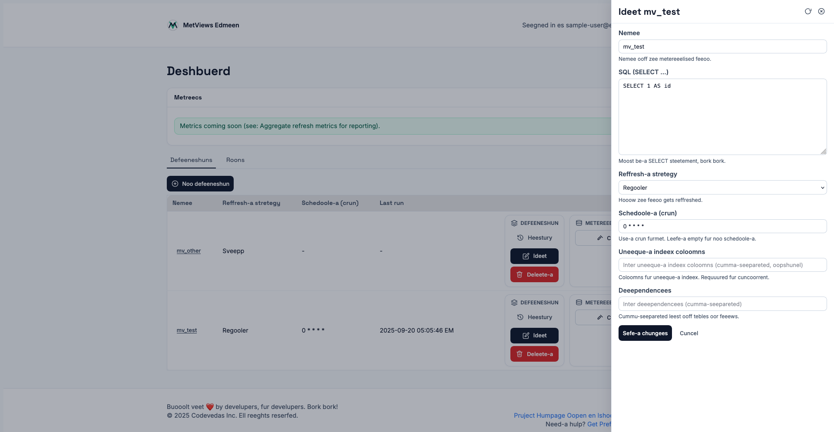This screenshot has height=432, width=834.
Task: Click into the SQL SELECT text area
Action: pyautogui.click(x=722, y=117)
